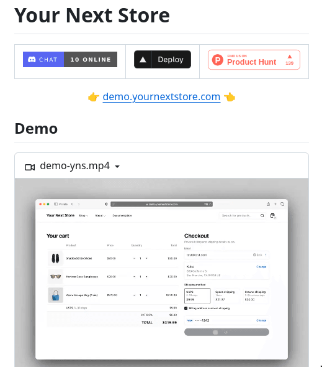This screenshot has width=322, height=367.
Task: Expand the demo-yns.mp4 dropdown arrow
Action: click(117, 167)
